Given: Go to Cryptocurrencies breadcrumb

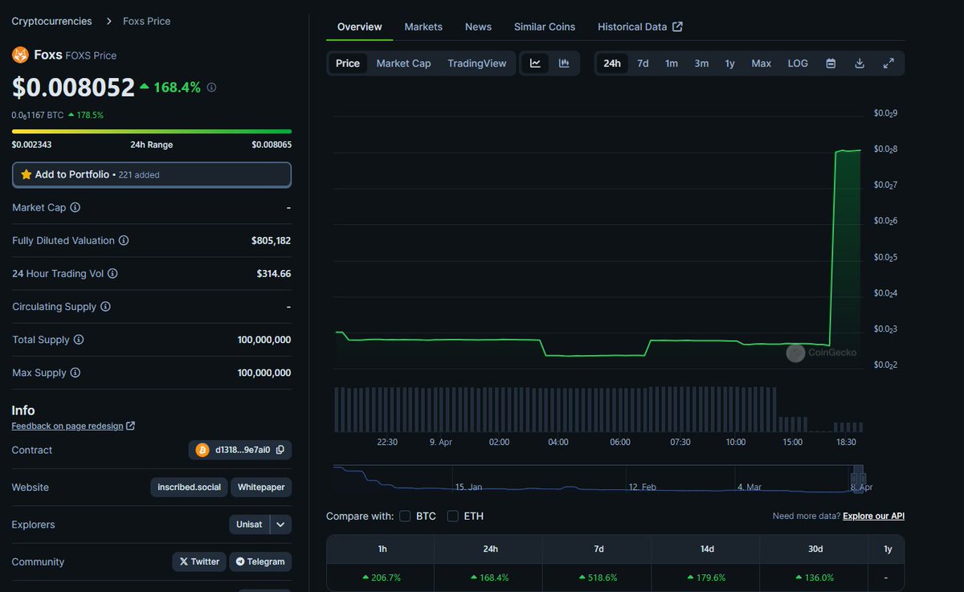Looking at the screenshot, I should pos(51,21).
